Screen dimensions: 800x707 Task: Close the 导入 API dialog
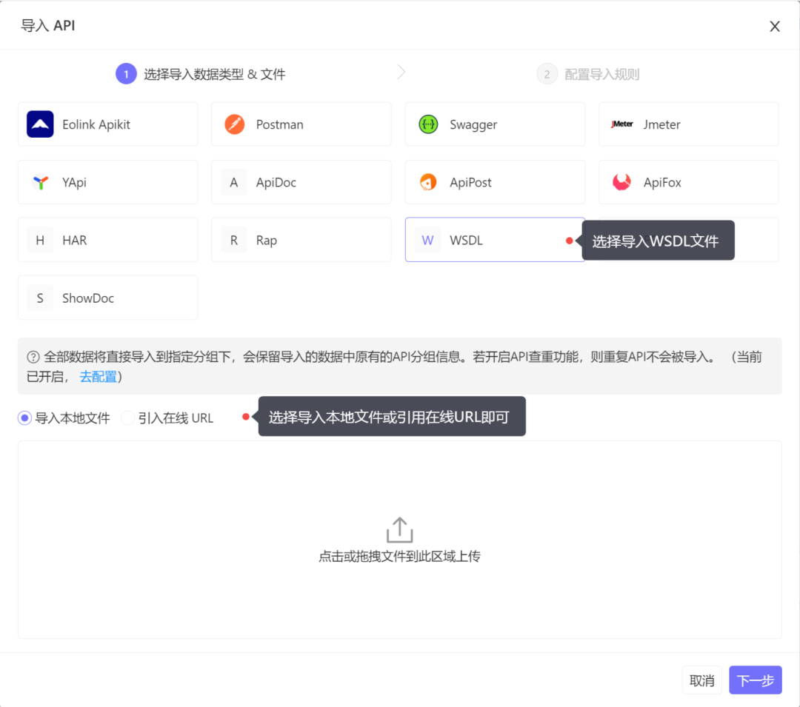(x=775, y=26)
